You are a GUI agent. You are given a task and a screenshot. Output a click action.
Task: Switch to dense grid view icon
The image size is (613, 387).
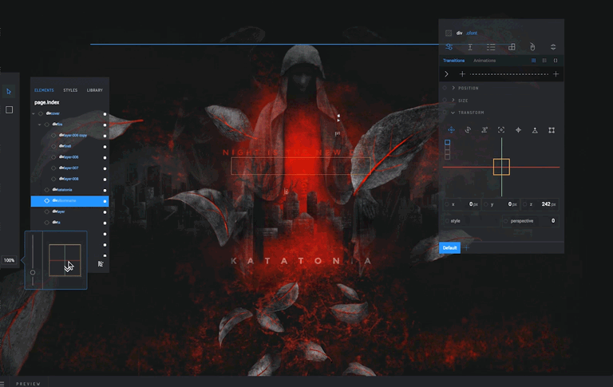(534, 61)
